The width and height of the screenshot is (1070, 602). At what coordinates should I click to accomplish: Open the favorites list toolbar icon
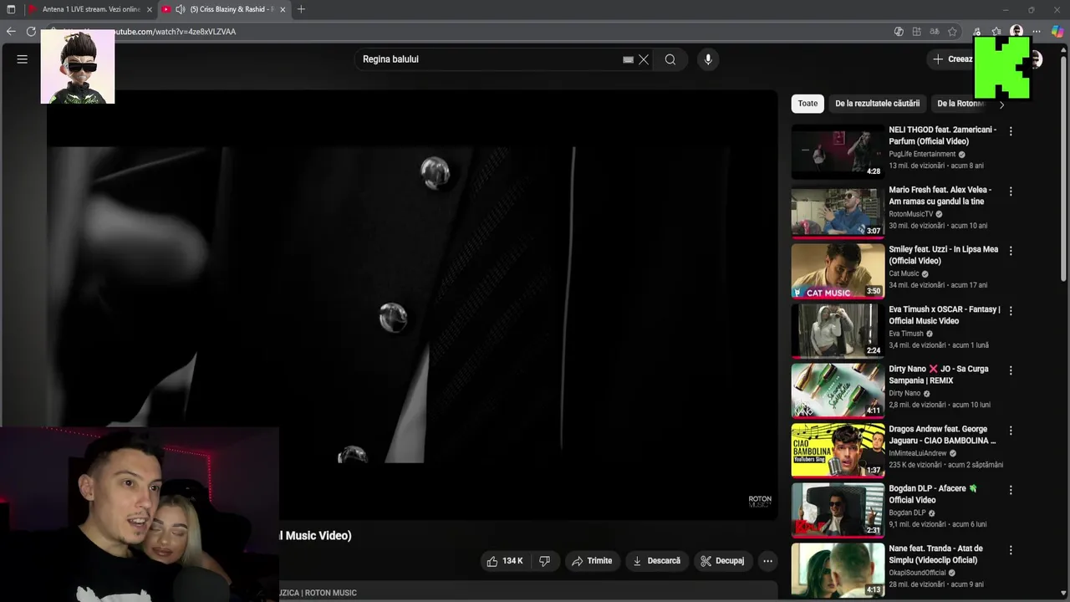(996, 32)
